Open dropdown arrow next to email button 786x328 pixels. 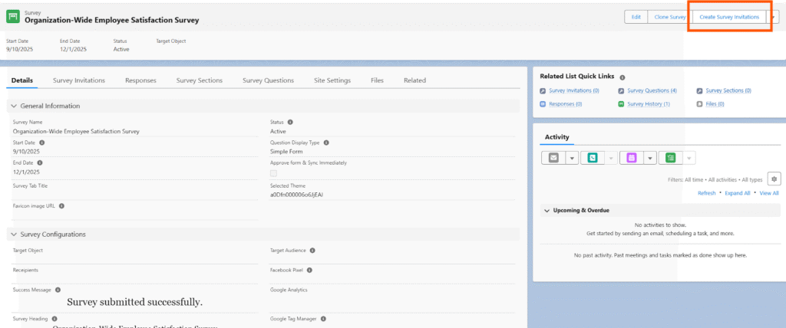[572, 158]
